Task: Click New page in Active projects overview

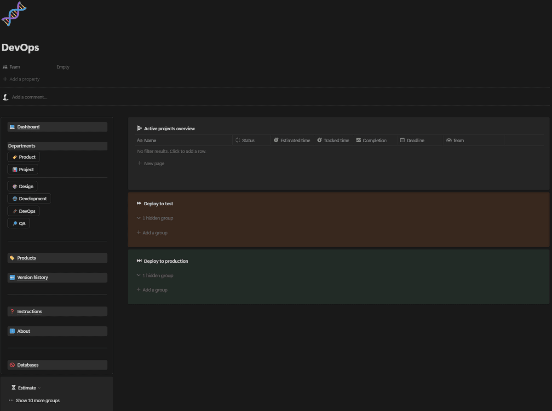Action: pyautogui.click(x=154, y=163)
